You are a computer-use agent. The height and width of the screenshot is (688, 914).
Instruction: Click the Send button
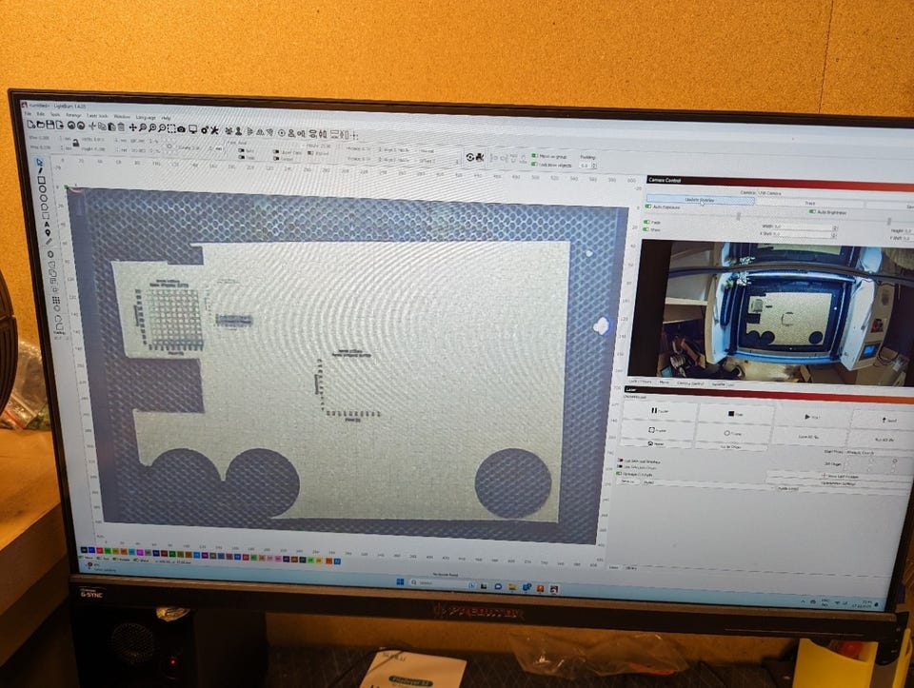pos(886,420)
